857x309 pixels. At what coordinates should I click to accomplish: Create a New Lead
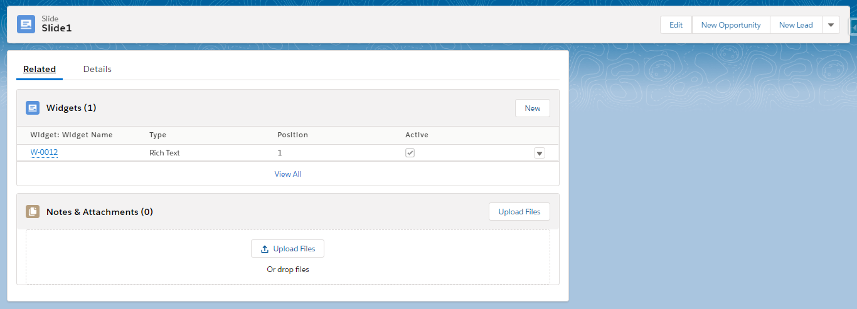pyautogui.click(x=796, y=25)
